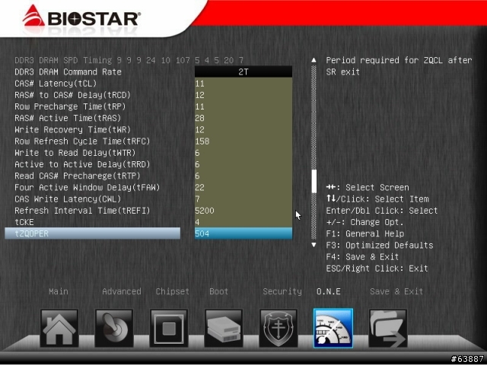Switch to the Boot tab label
Screen dimensions: 487x365
[x=218, y=291]
